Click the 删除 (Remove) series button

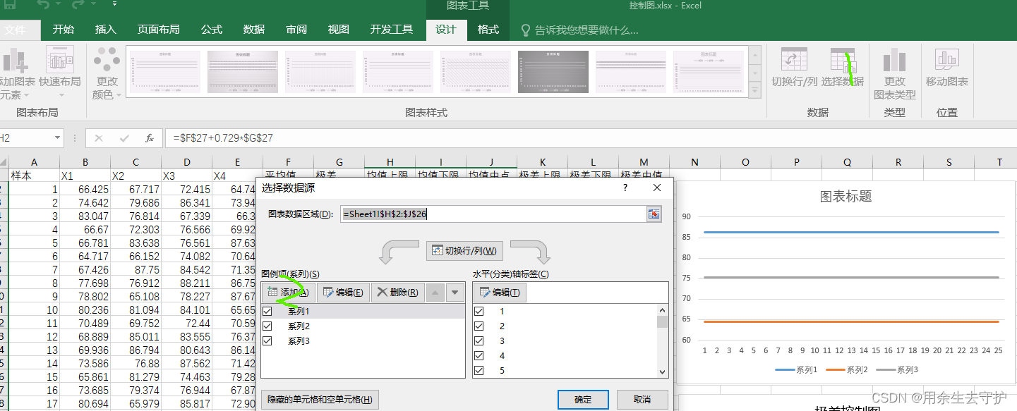[x=397, y=293]
